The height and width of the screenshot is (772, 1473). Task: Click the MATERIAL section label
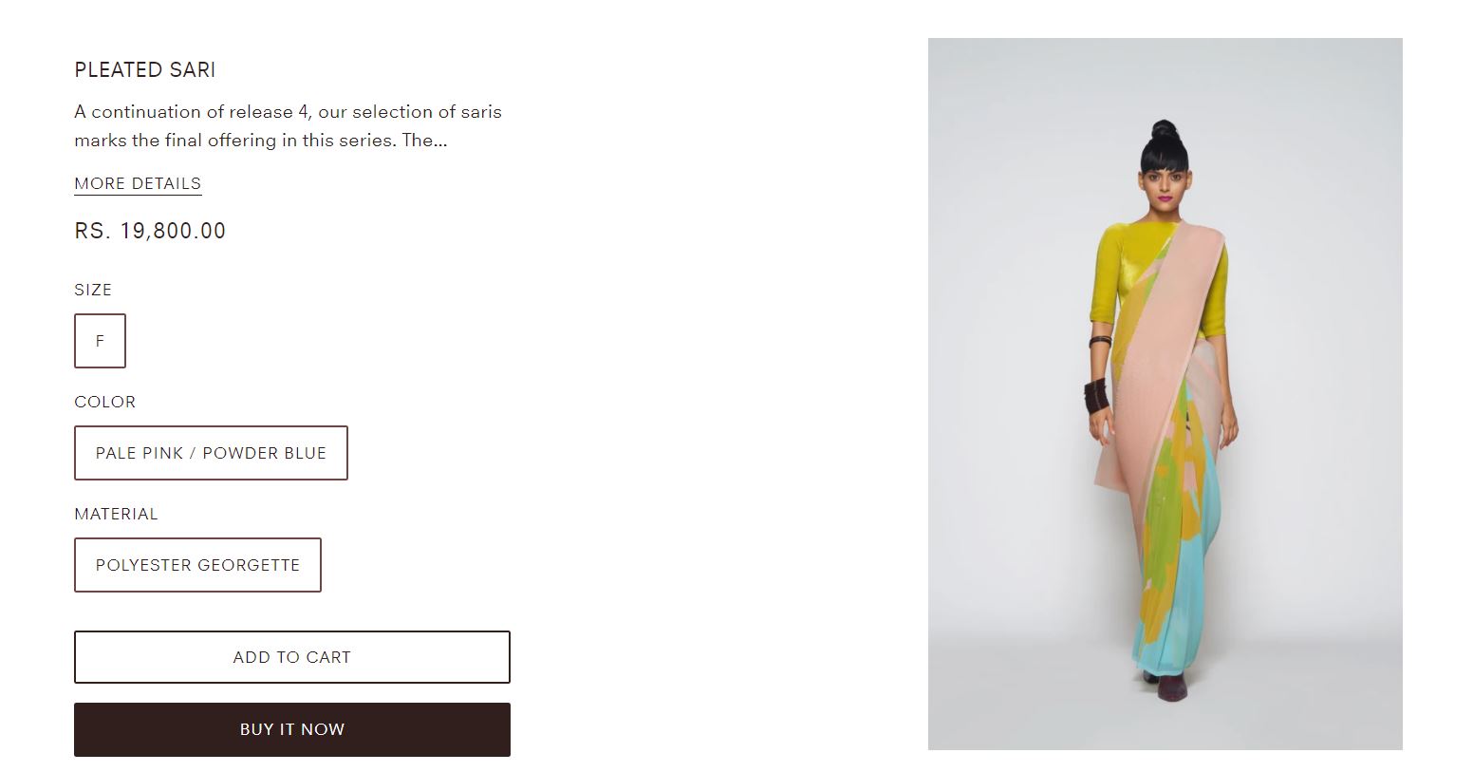116,514
